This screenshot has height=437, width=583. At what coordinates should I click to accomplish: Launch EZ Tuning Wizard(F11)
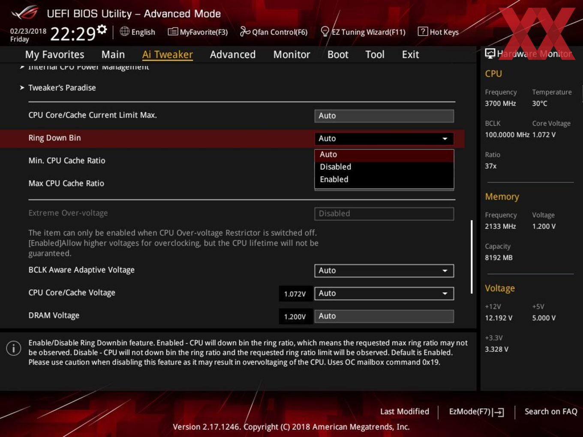[363, 32]
